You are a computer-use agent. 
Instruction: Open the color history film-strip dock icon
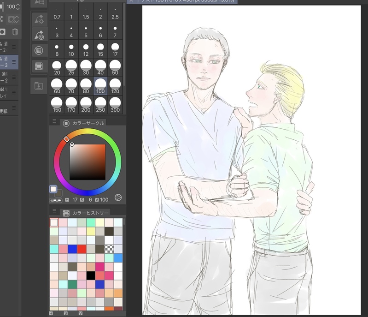click(x=39, y=66)
